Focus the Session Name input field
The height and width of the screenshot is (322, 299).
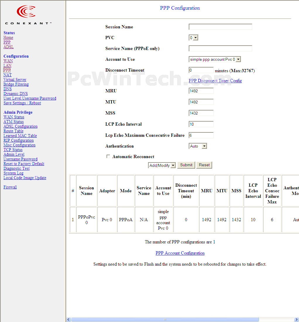(x=220, y=27)
